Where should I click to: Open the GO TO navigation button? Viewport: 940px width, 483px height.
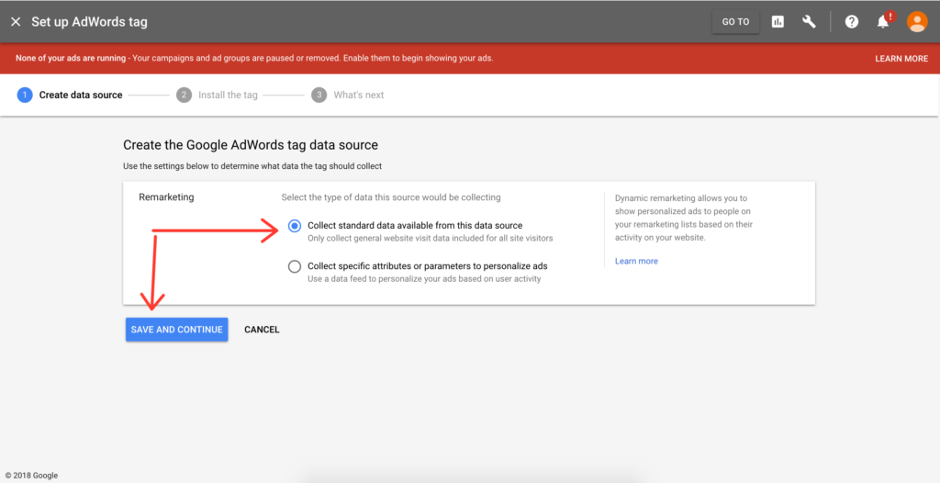(x=735, y=22)
